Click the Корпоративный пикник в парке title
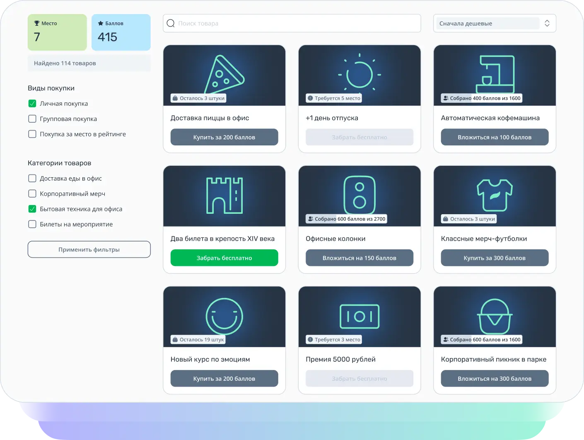584x440 pixels. tap(494, 359)
